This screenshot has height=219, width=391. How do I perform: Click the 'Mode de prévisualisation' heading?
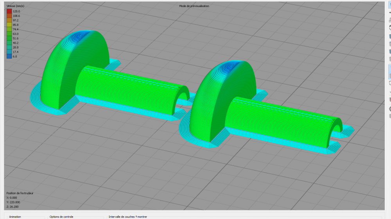[x=194, y=6]
